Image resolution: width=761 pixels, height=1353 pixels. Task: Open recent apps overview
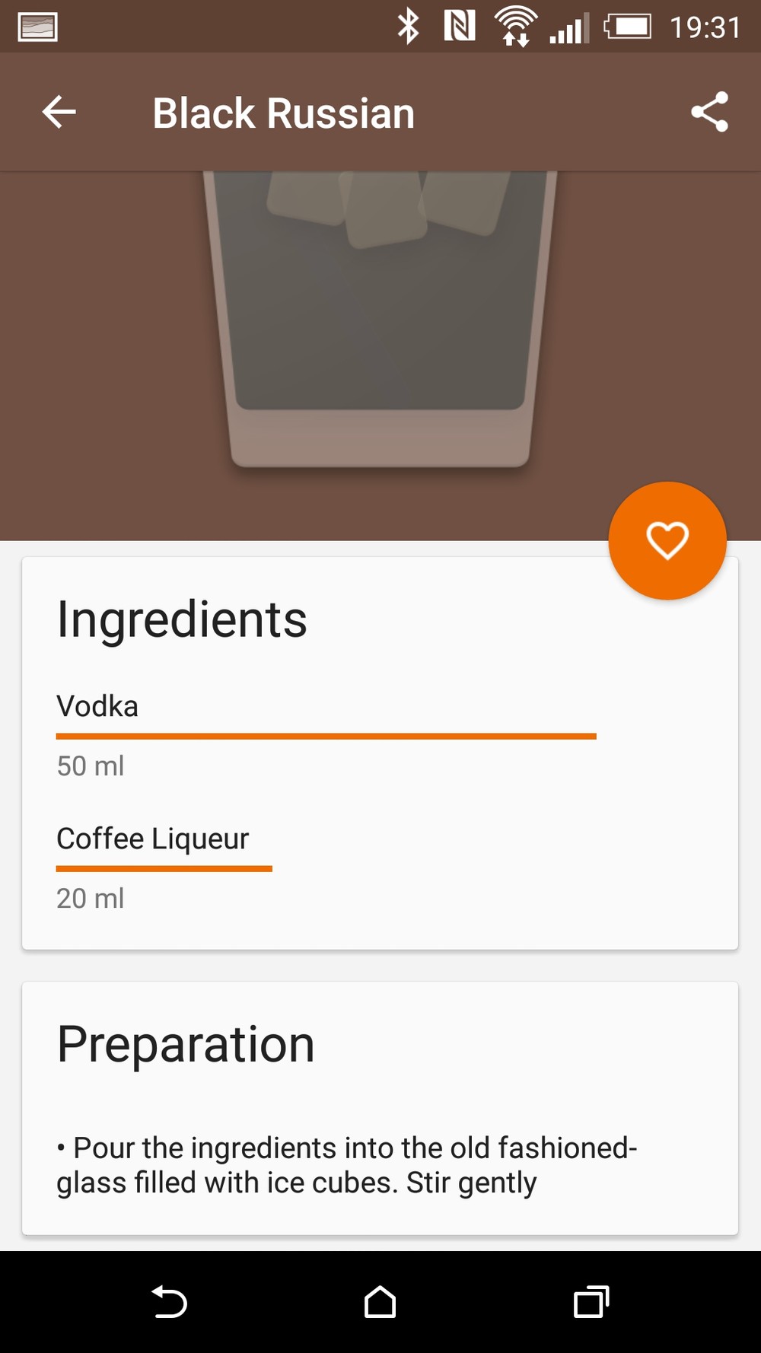point(591,1301)
